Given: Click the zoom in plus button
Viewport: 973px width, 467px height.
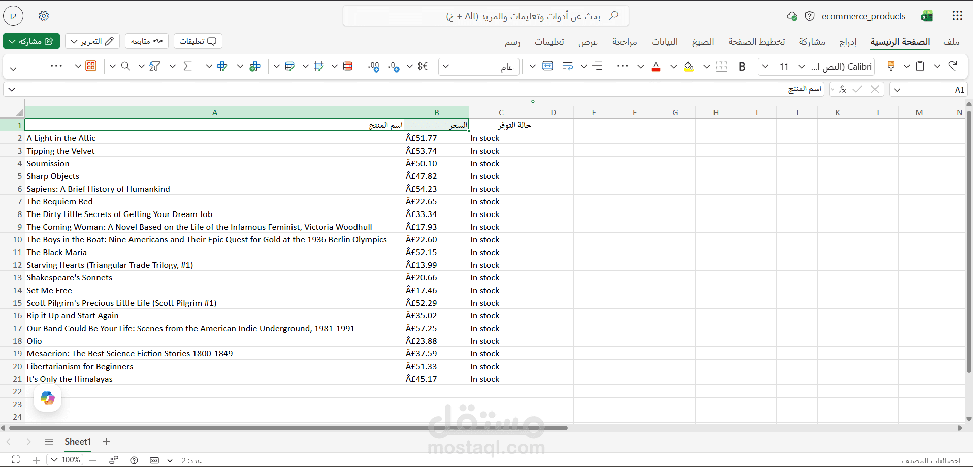Looking at the screenshot, I should point(36,460).
